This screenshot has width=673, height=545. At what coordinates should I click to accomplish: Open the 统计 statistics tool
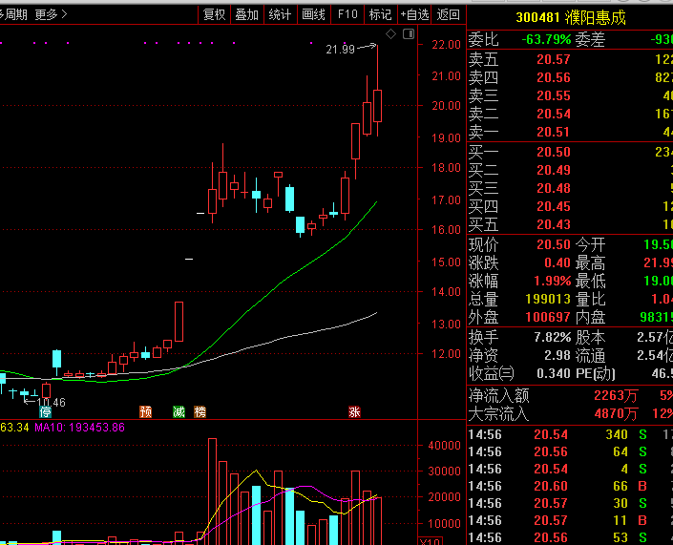tap(280, 14)
